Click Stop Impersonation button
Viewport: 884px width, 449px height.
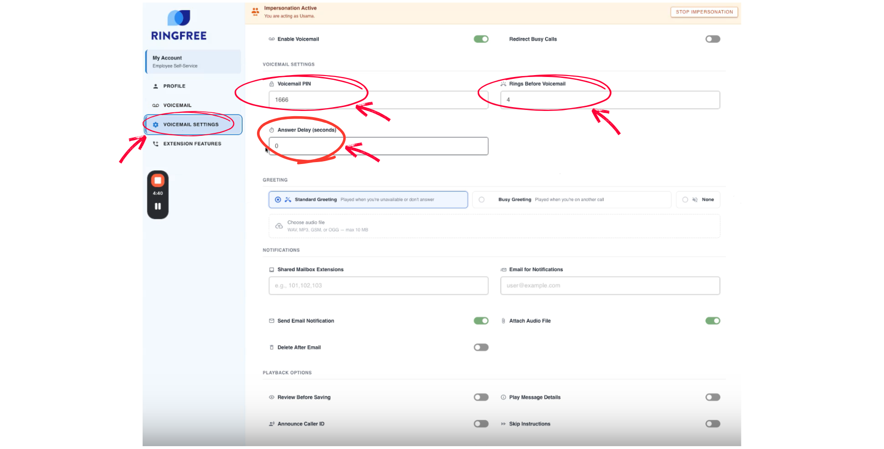pos(704,12)
